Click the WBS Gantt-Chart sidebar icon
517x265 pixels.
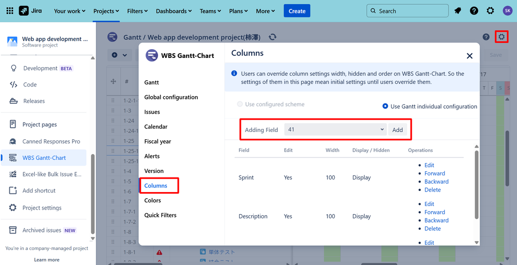pyautogui.click(x=13, y=158)
